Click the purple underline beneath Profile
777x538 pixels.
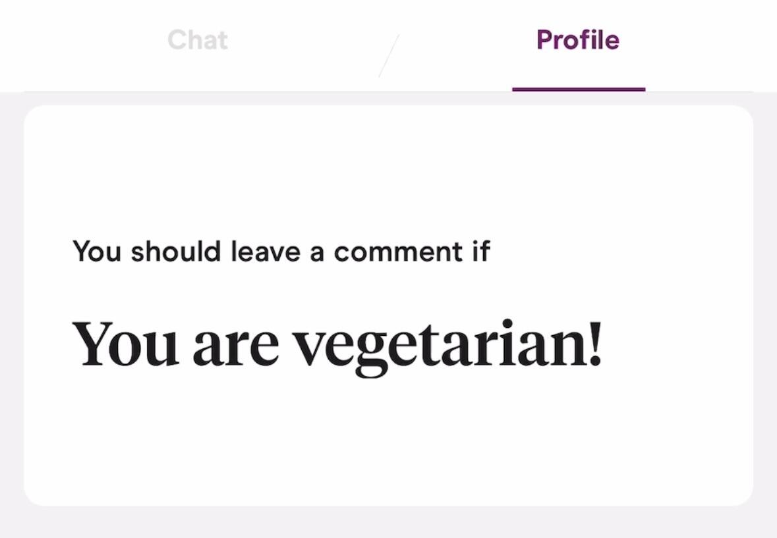pos(578,89)
